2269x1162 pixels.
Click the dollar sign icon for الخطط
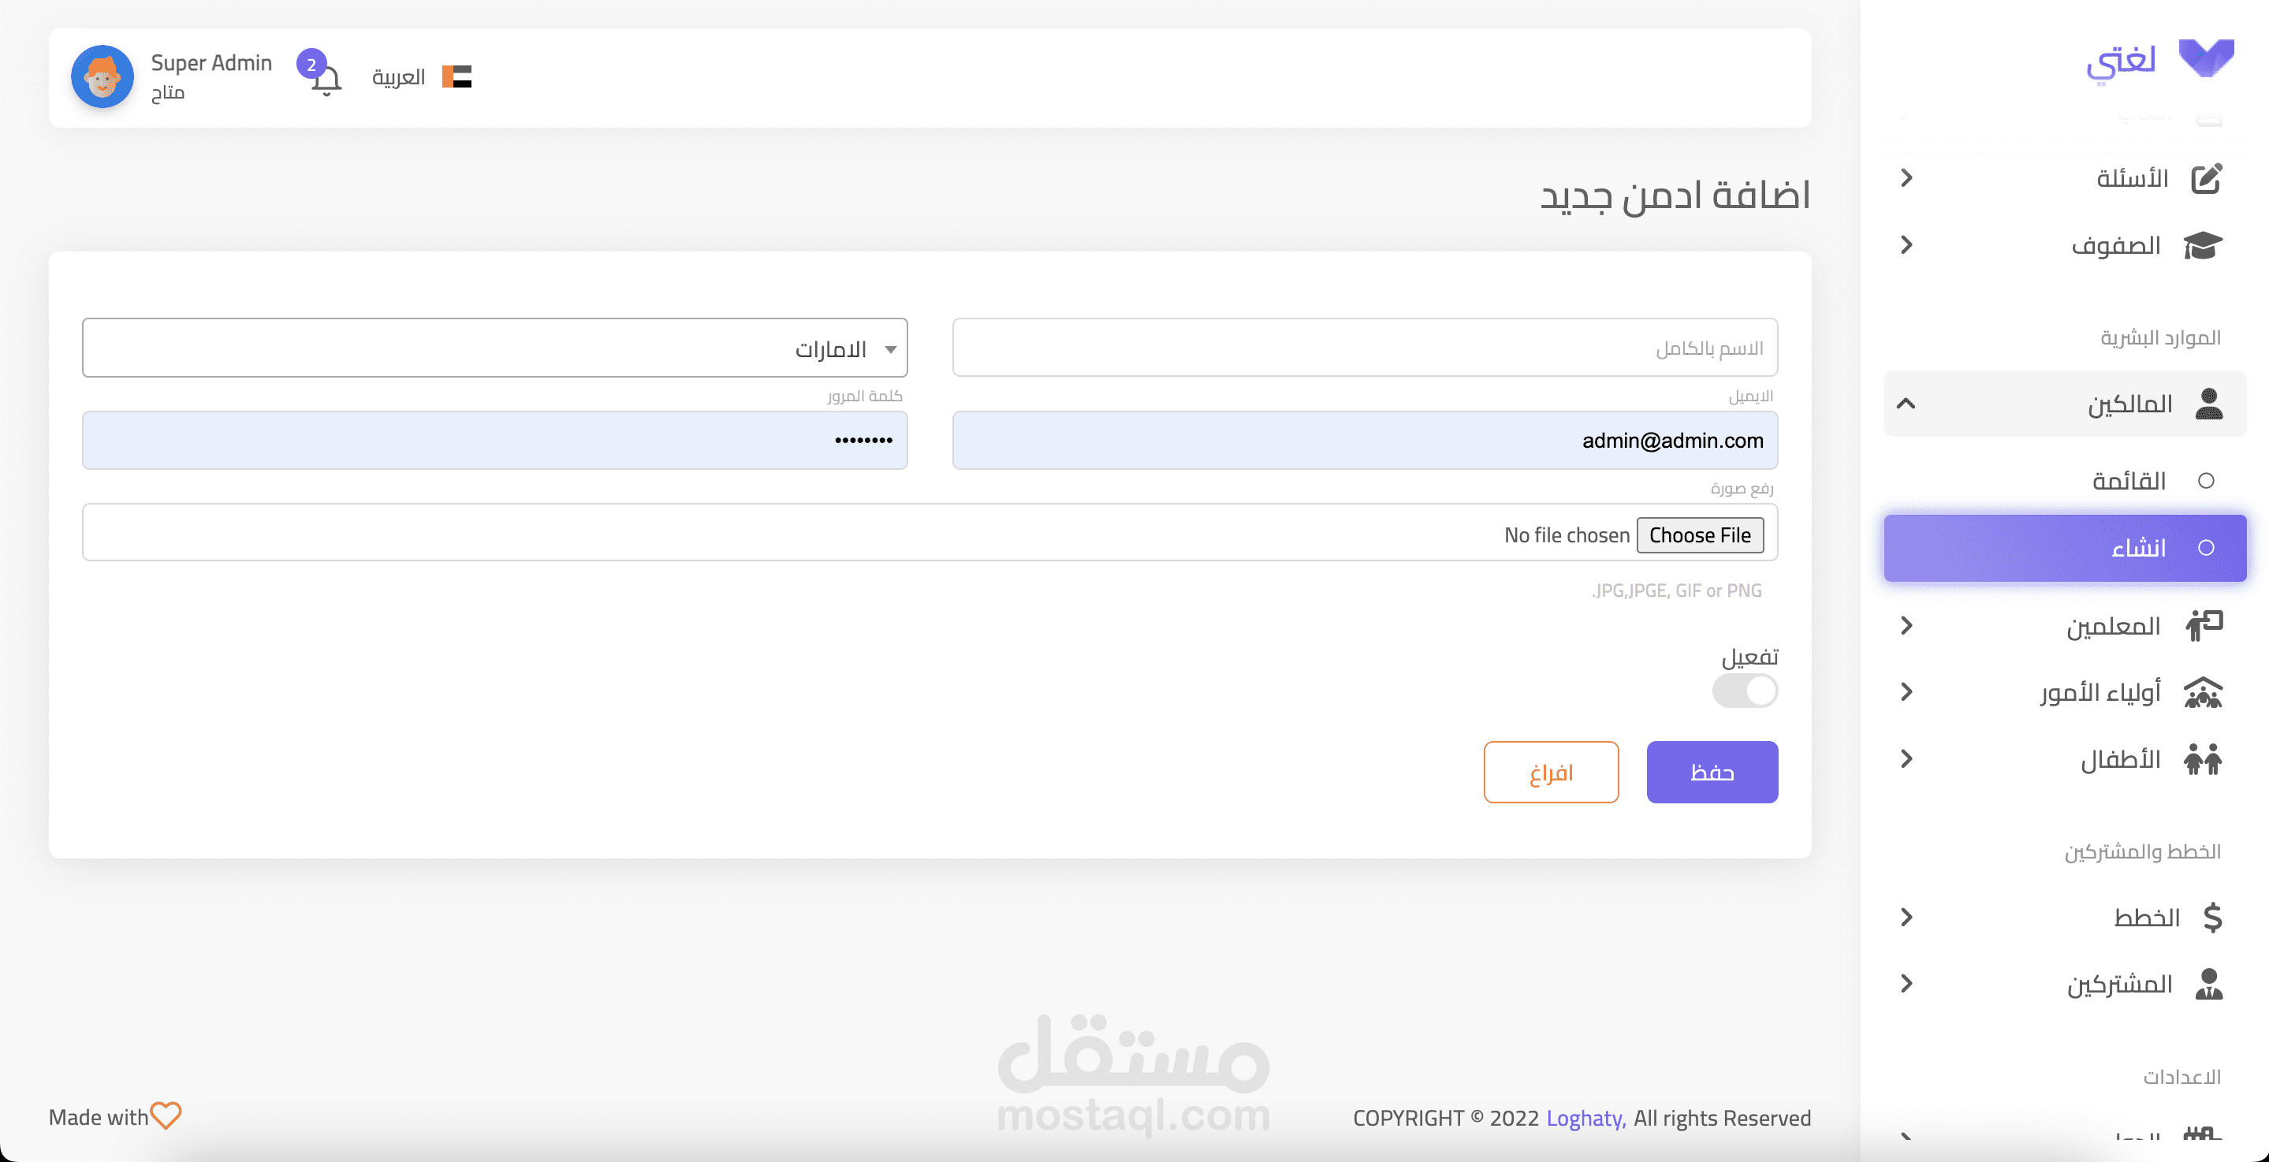point(2211,917)
